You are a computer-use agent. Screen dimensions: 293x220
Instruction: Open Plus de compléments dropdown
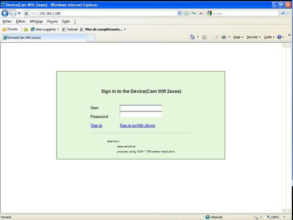pyautogui.click(x=103, y=29)
